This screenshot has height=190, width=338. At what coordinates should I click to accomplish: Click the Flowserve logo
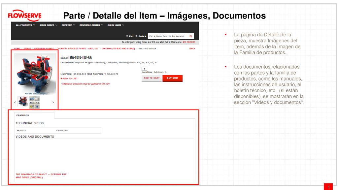tap(24, 16)
